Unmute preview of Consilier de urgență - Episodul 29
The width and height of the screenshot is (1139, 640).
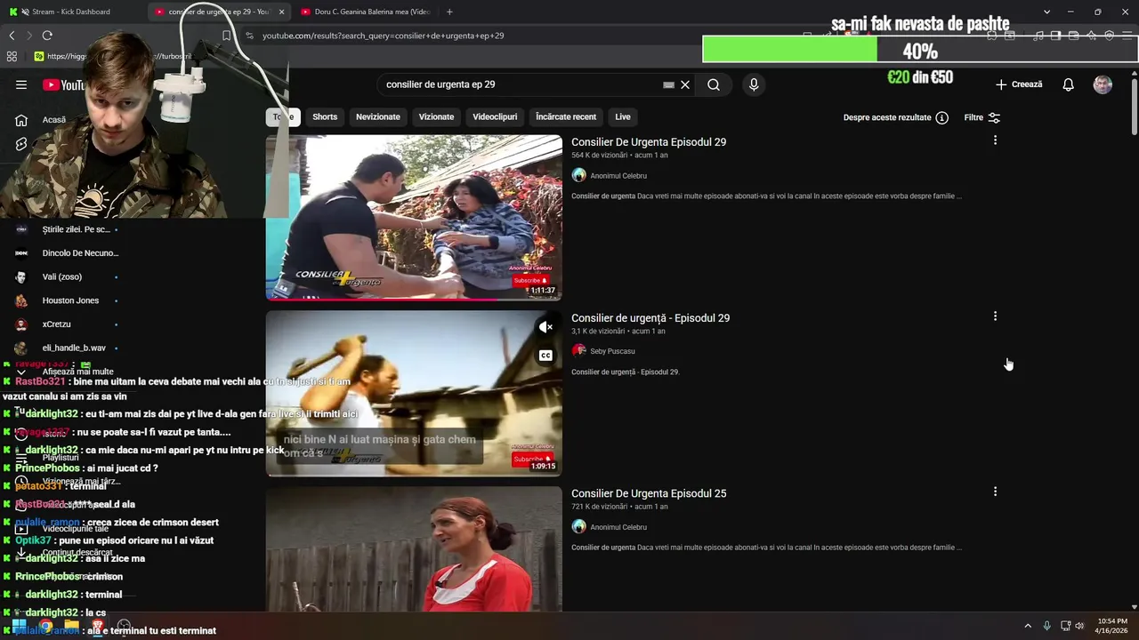tap(545, 327)
